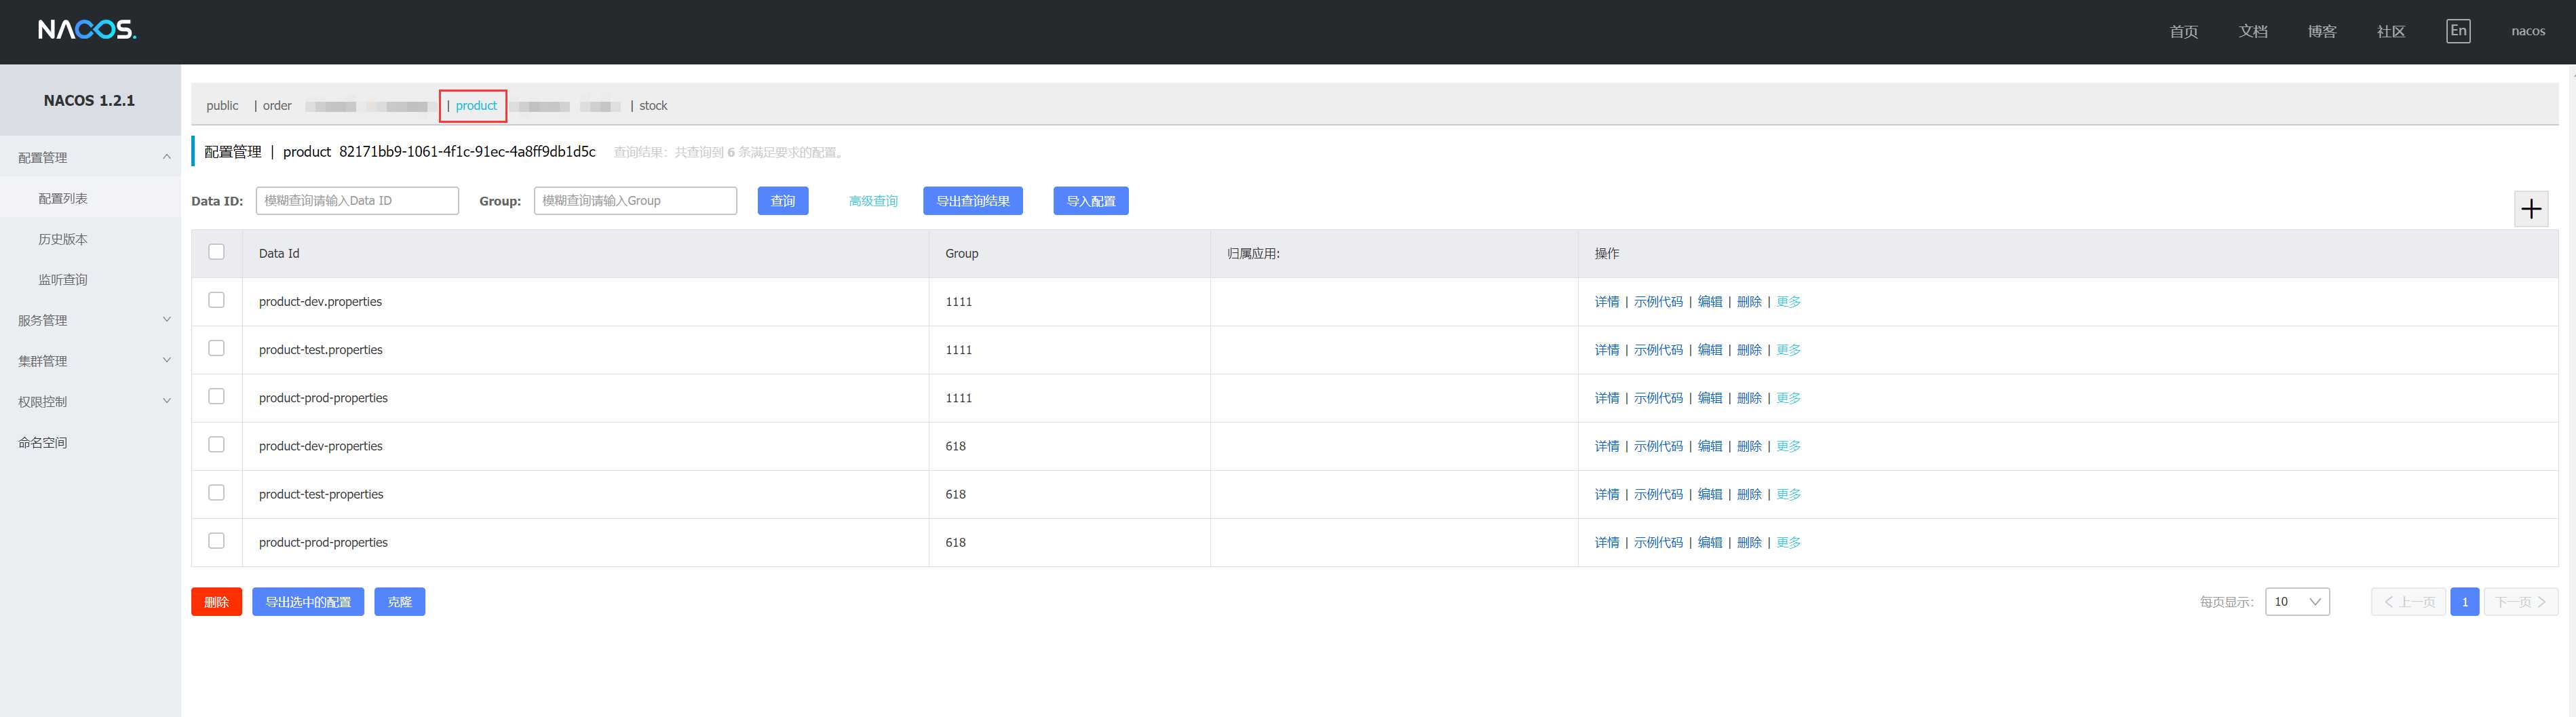
Task: Click 导入配置 button
Action: (1090, 201)
